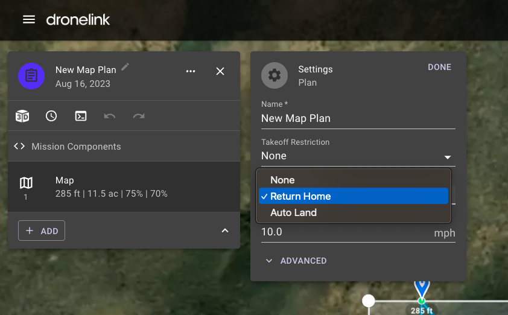508x315 pixels.
Task: Open the hamburger main menu
Action: coord(29,19)
